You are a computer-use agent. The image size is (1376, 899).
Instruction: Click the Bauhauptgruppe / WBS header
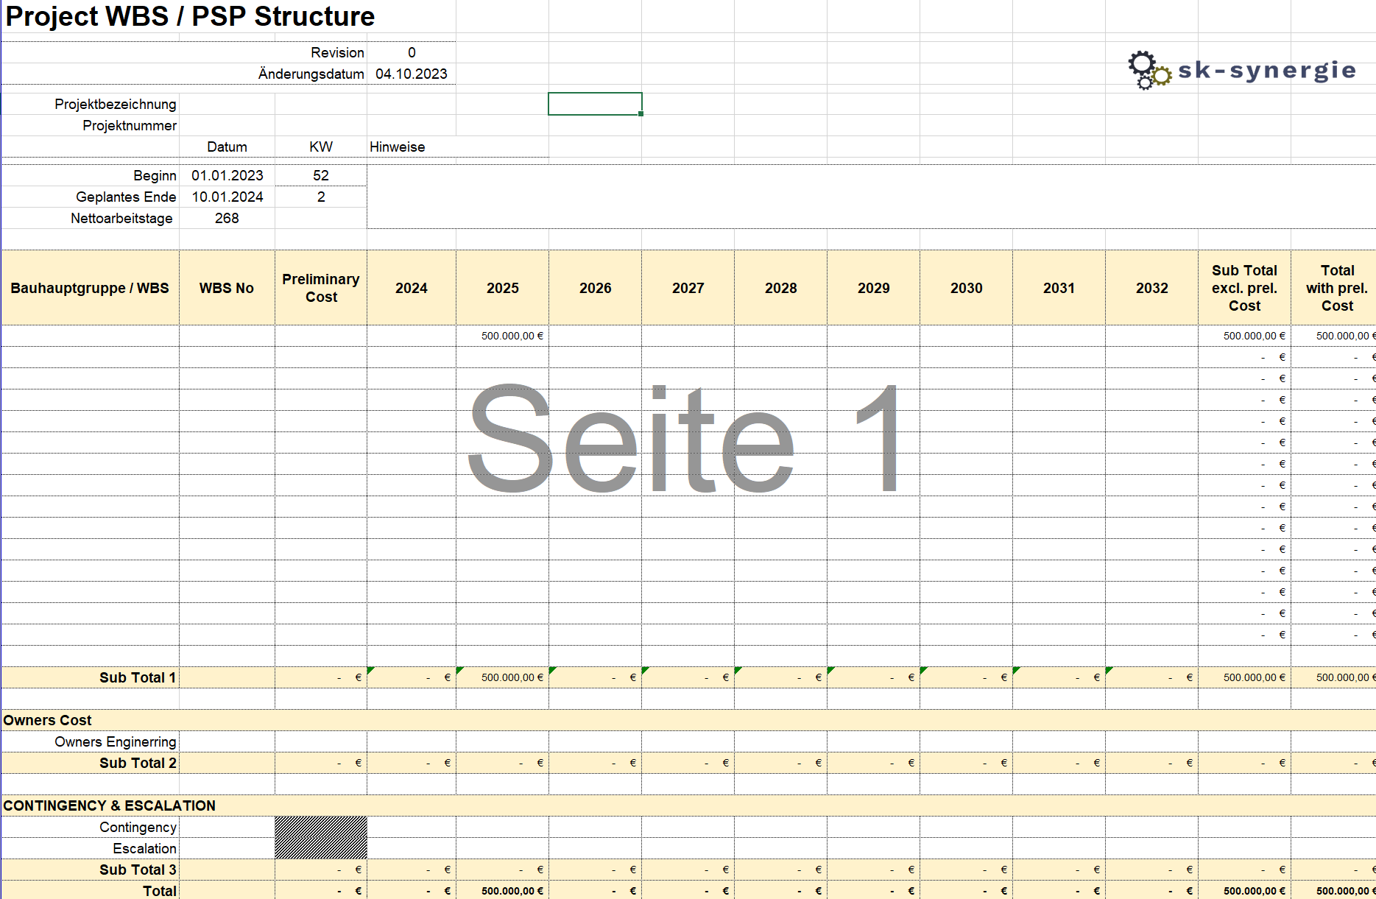[x=90, y=288]
